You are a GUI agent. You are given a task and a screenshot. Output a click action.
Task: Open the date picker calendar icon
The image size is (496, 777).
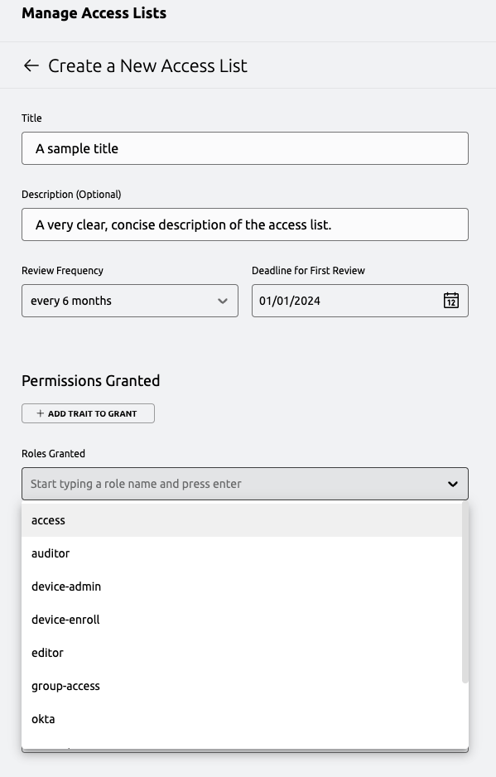click(451, 300)
